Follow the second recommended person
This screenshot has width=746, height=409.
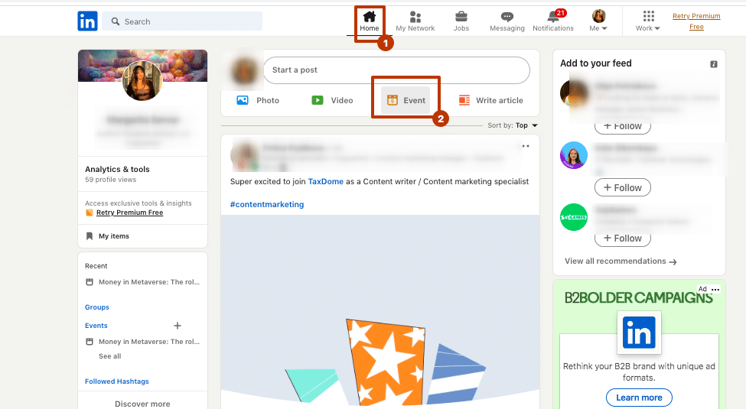tap(623, 187)
